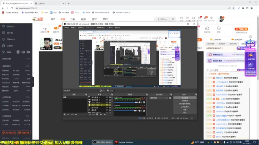Switch the Douyu live stream toggle
259x145 pixels.
coord(56,28)
